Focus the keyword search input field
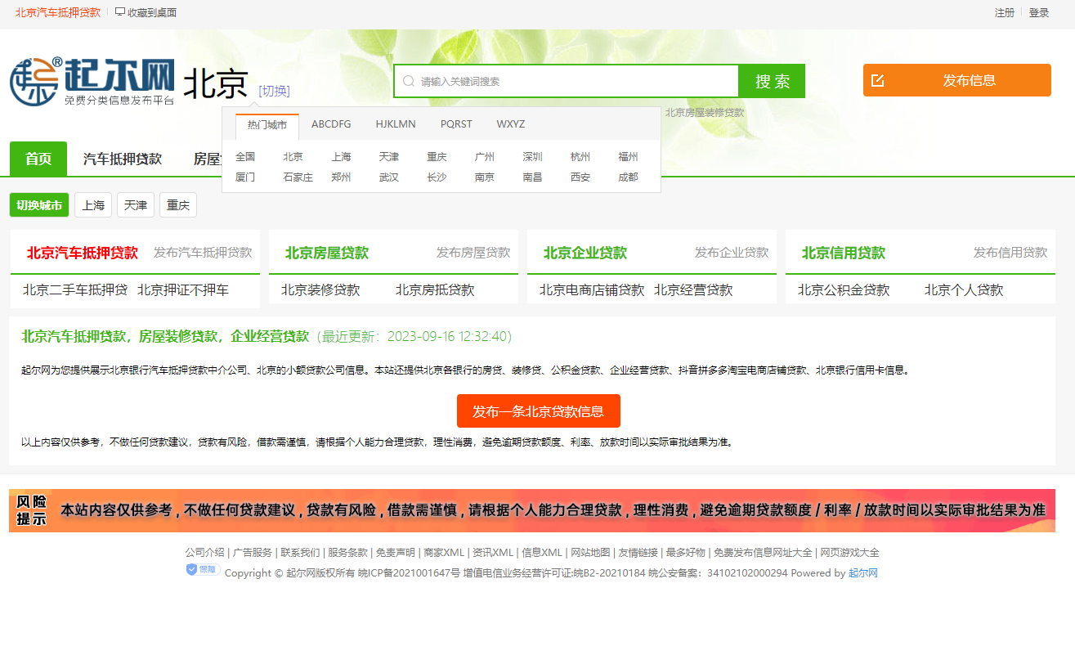The width and height of the screenshot is (1075, 664). tap(567, 81)
